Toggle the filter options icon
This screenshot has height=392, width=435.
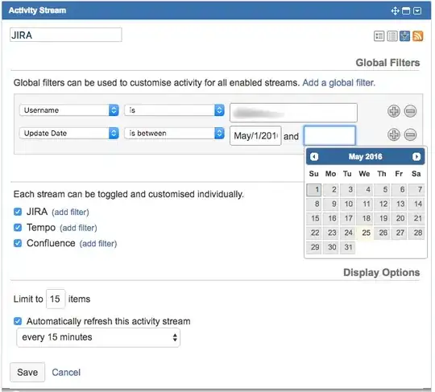coord(405,36)
